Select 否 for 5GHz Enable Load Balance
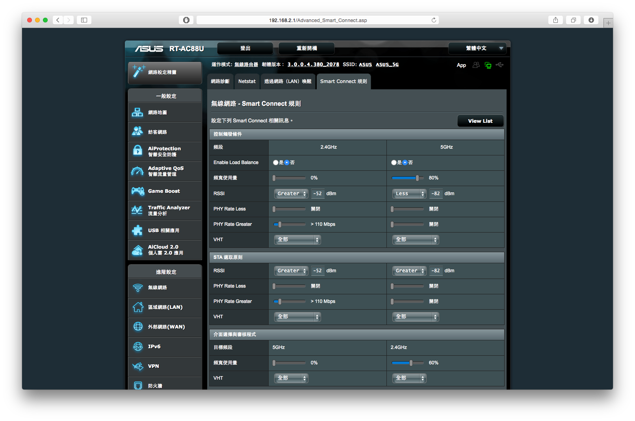This screenshot has width=635, height=421. coord(405,162)
